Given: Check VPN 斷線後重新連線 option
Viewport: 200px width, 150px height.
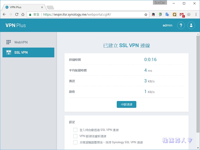Looking at the screenshot, I should tap(75, 136).
